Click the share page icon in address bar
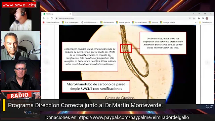 point(189,18)
